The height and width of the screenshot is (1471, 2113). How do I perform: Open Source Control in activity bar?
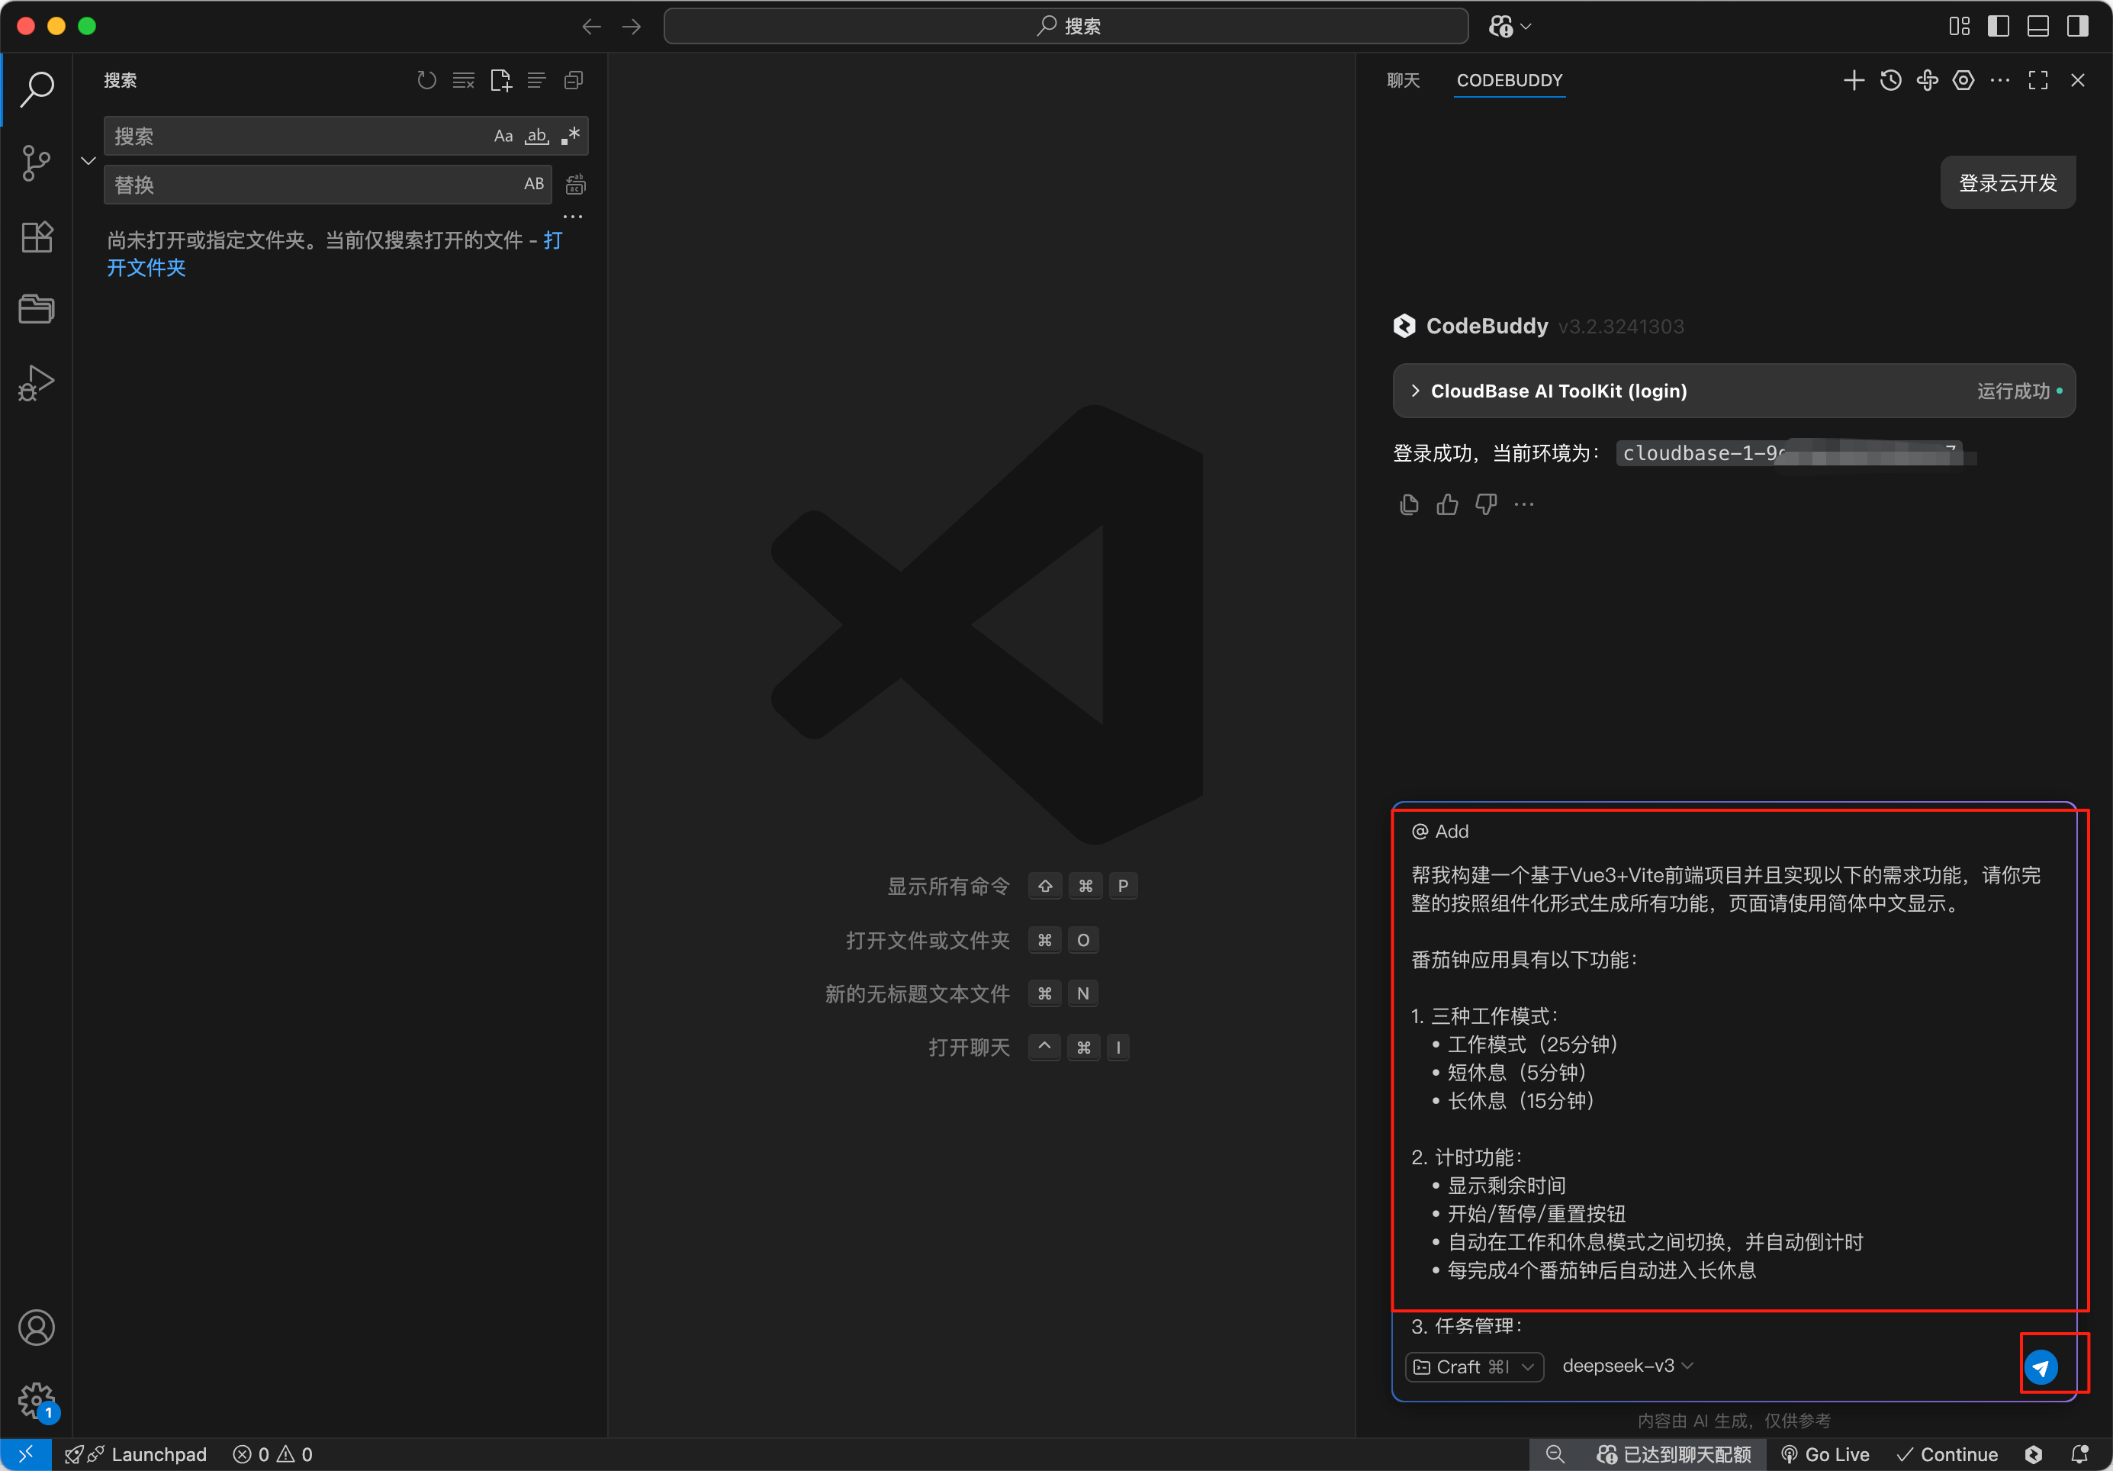click(37, 163)
